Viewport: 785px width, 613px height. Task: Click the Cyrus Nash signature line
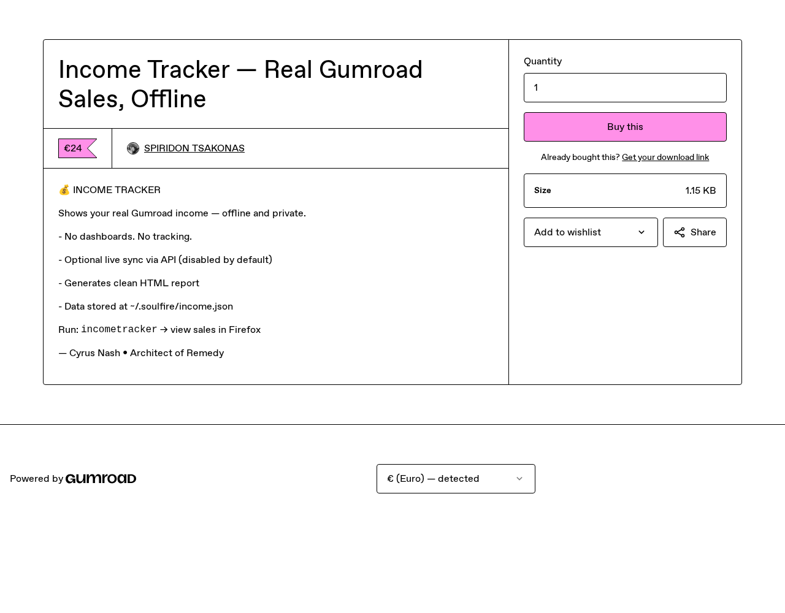(x=141, y=353)
